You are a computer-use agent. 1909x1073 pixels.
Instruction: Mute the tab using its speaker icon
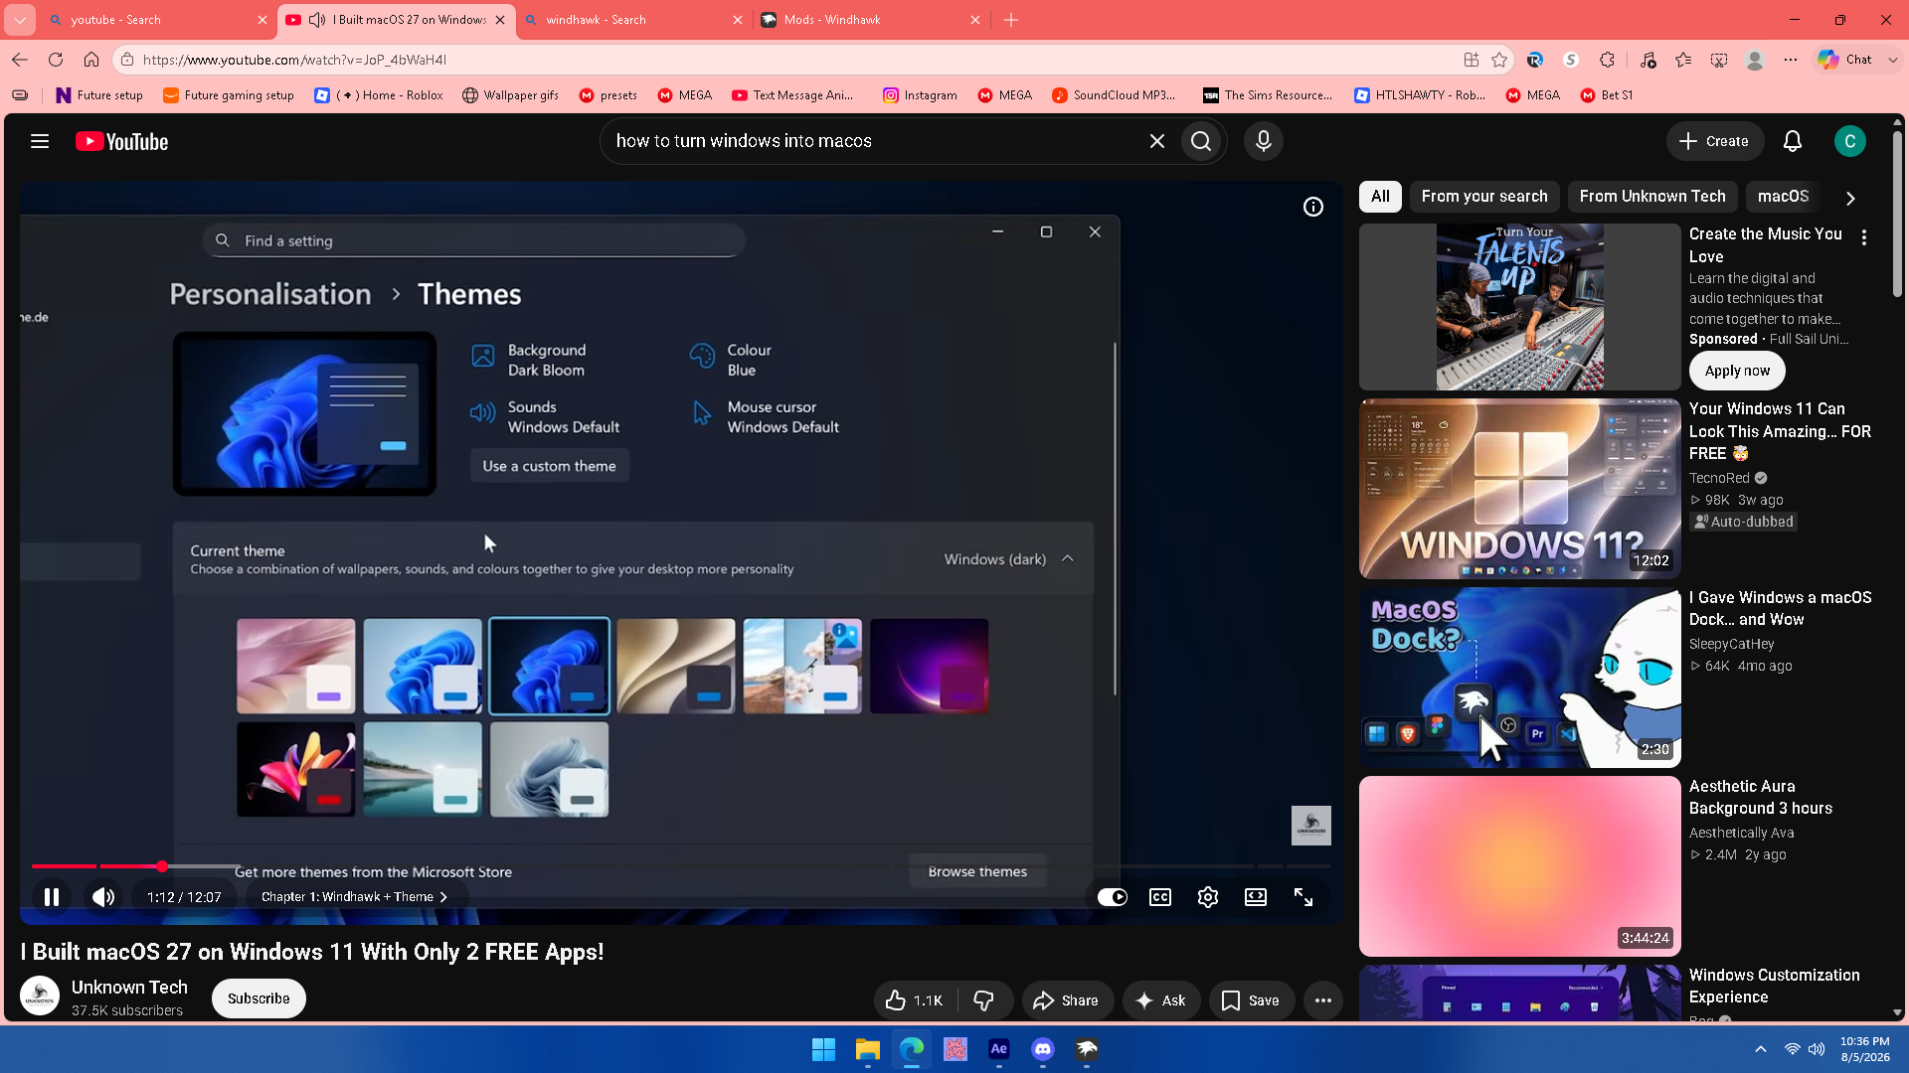(317, 20)
